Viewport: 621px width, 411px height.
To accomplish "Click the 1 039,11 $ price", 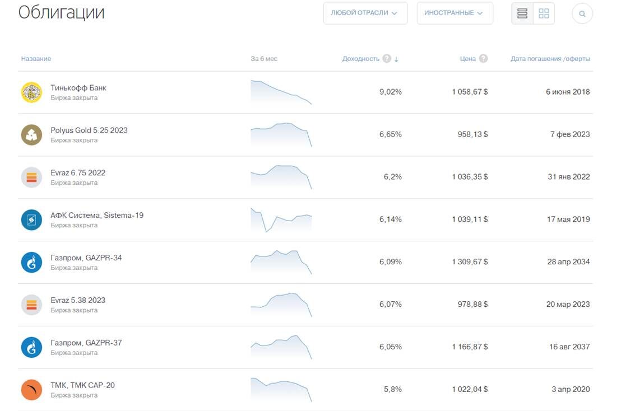I will click(470, 219).
